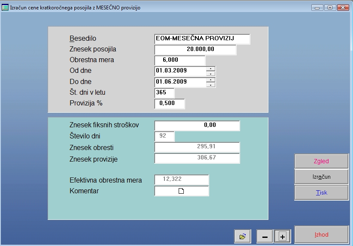
Task: Decrease the Do dne date with the down arrow
Action: pos(210,84)
